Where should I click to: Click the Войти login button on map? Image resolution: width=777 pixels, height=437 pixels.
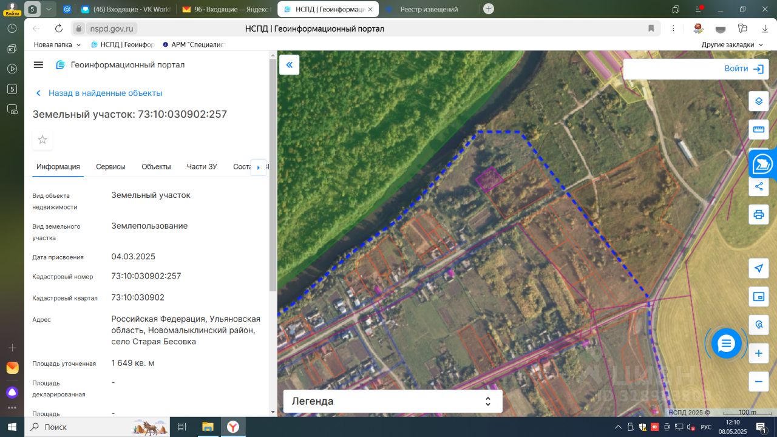[x=744, y=69]
